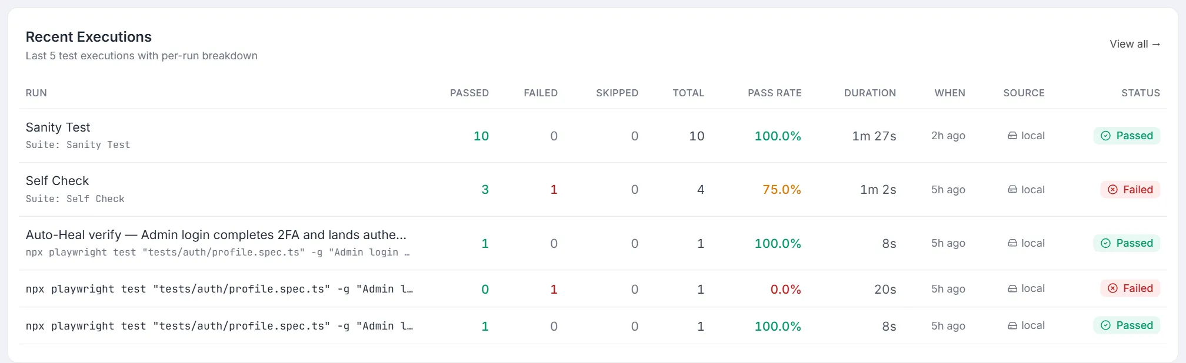Click the Passed badge in the Auto-Heal verify row
This screenshot has height=363, width=1186.
[x=1127, y=243]
